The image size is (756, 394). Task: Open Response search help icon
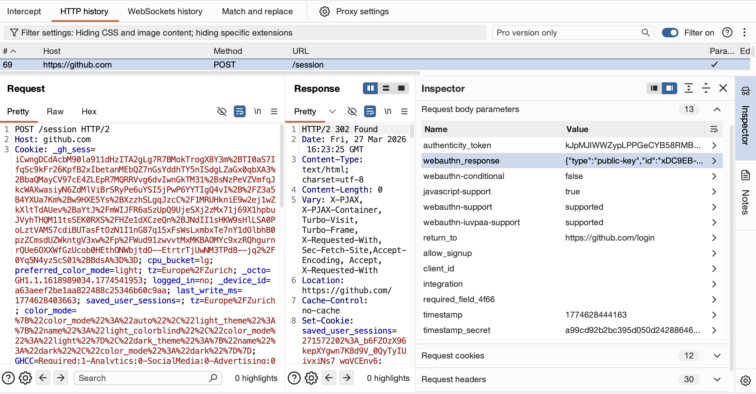pyautogui.click(x=294, y=378)
